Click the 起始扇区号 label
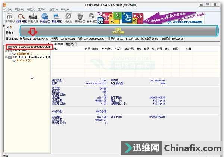224x157 pixels. tap(59, 123)
